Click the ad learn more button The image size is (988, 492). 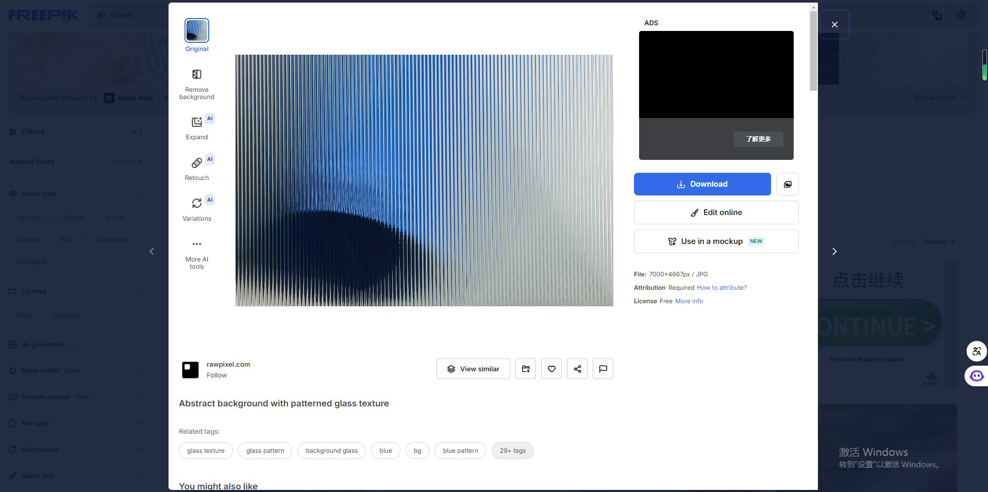(758, 139)
